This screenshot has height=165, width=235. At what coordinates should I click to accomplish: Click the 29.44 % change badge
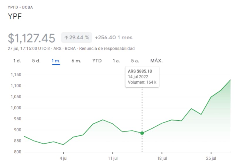(76, 38)
